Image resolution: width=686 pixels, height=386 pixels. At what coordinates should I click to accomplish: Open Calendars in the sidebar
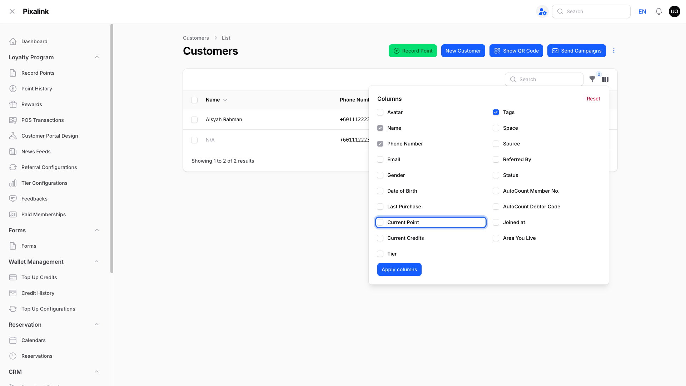coord(54,340)
